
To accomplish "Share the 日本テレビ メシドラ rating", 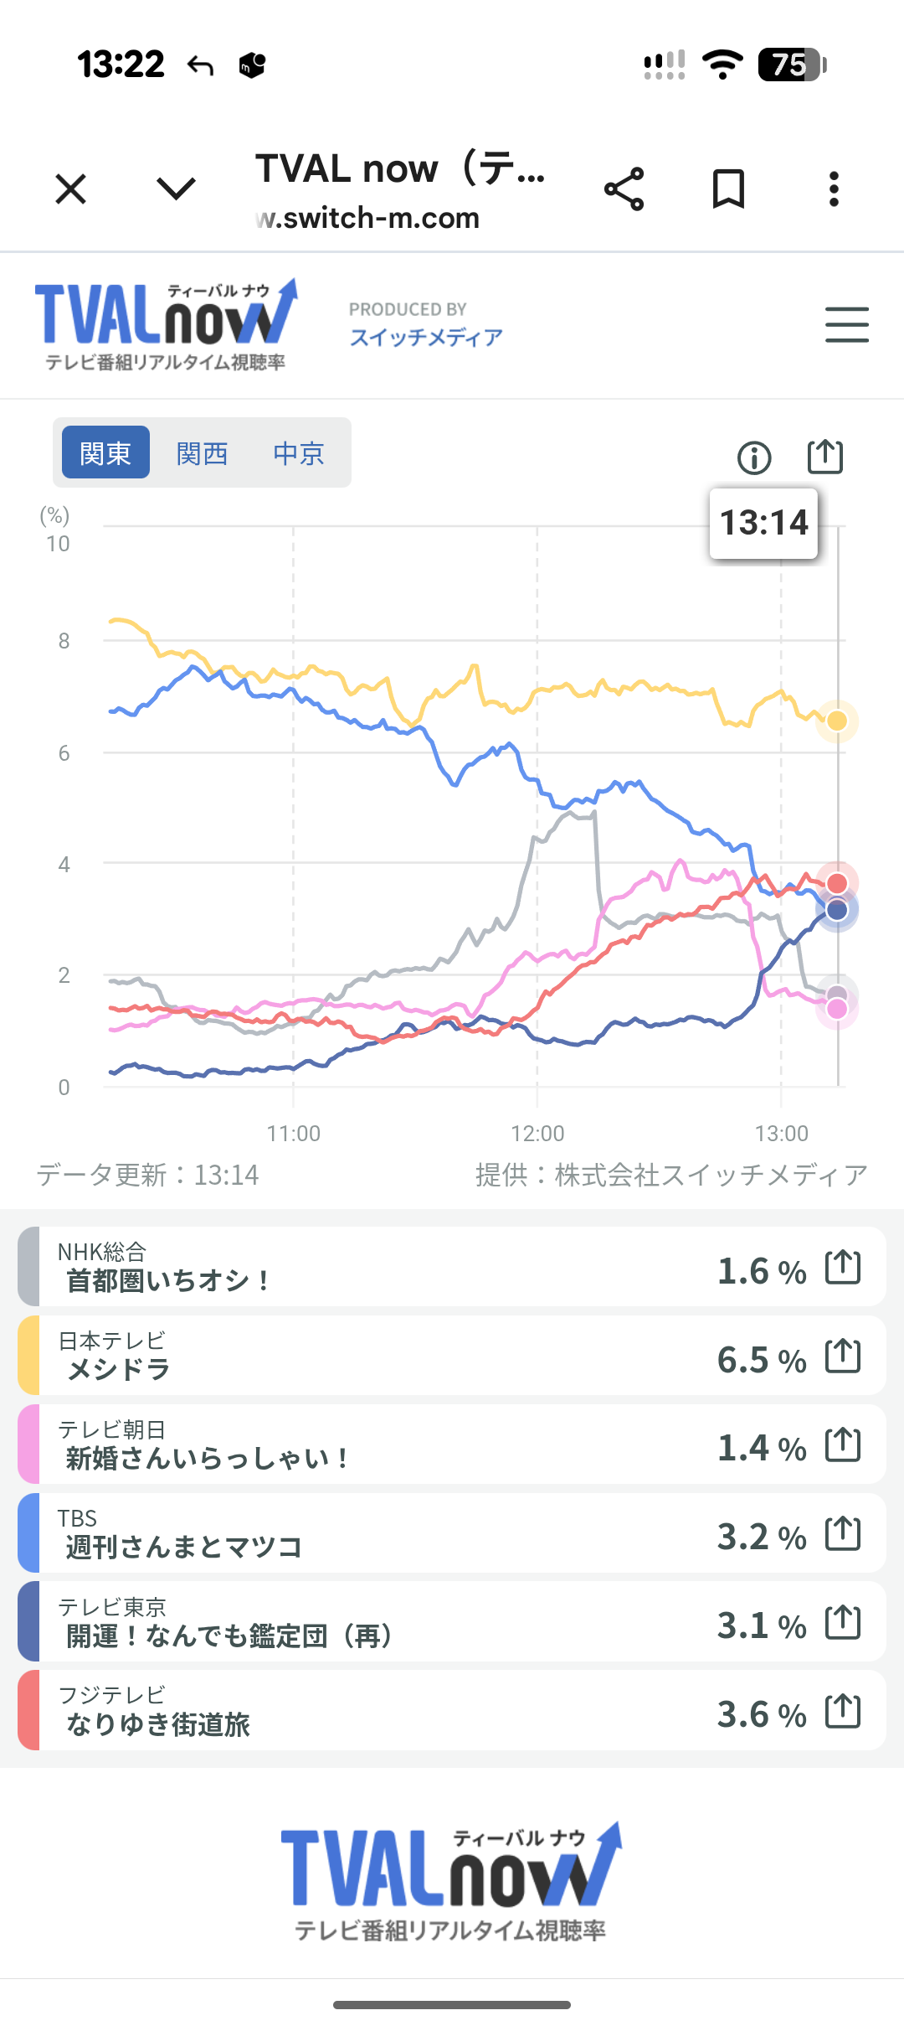I will pyautogui.click(x=843, y=1356).
